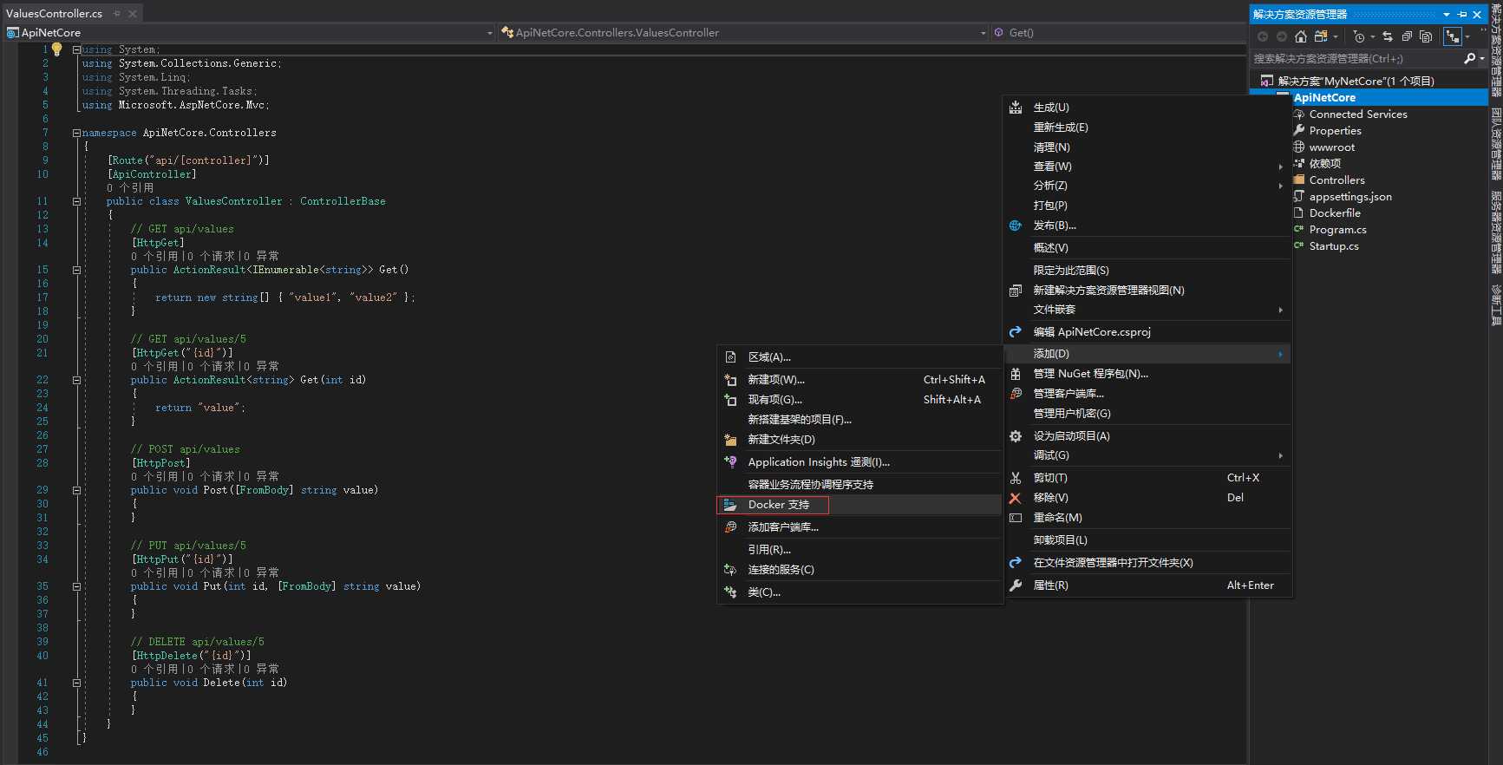
Task: Click the gear icon for 设为启动项目(A)
Action: pos(1016,436)
